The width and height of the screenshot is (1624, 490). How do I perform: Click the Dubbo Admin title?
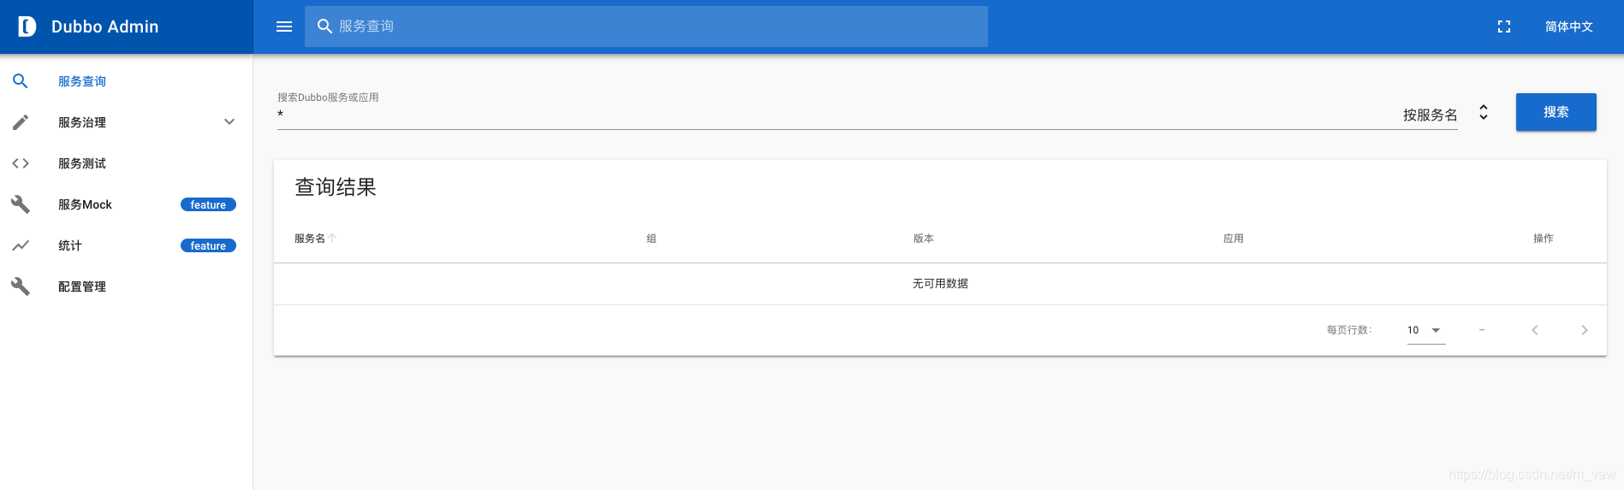click(104, 27)
